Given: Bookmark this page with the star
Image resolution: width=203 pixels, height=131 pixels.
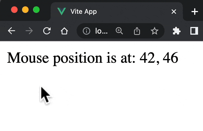Looking at the screenshot, I should tap(155, 31).
